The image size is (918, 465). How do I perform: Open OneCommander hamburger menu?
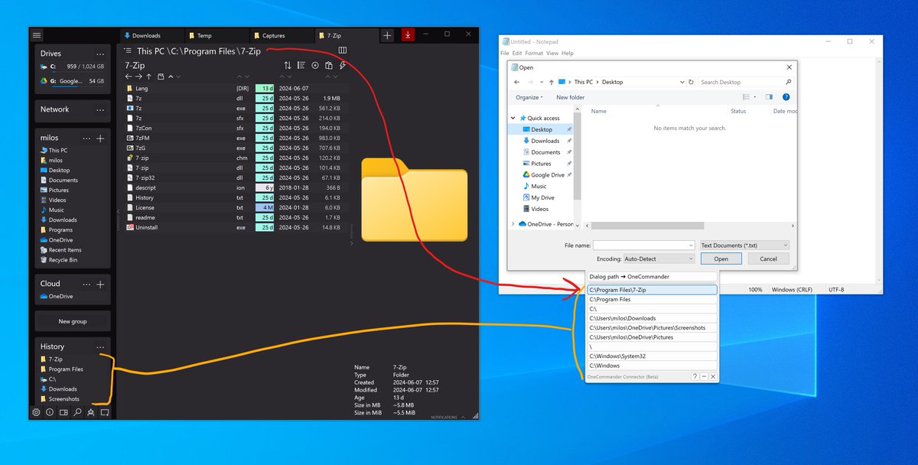(37, 35)
